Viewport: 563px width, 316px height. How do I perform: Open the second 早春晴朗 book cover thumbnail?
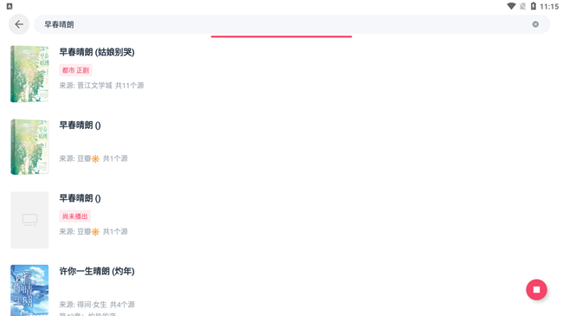(29, 147)
